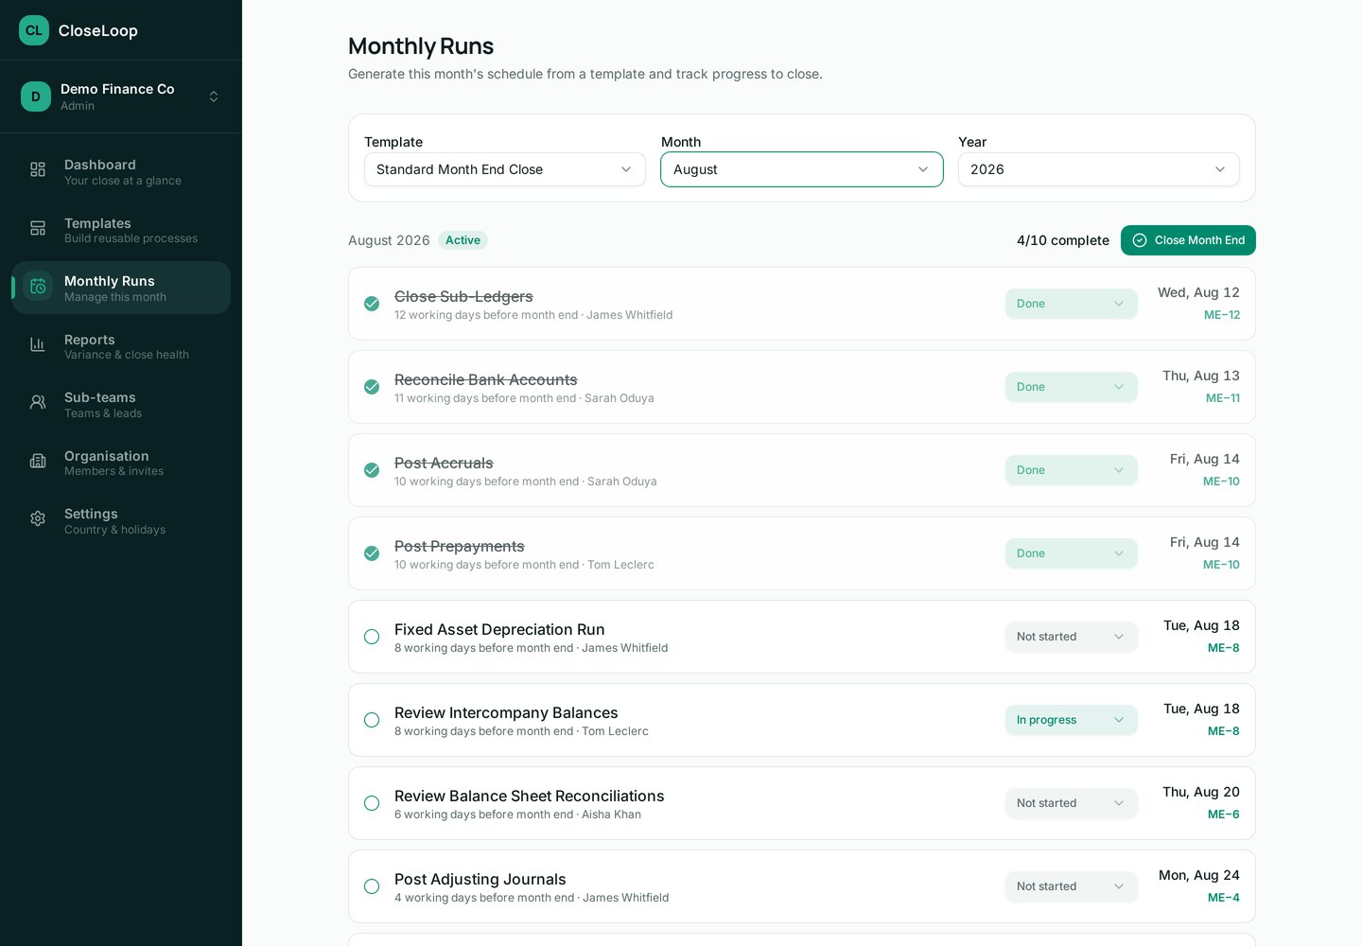Open Settings country & holidays
The height and width of the screenshot is (946, 1362).
point(121,520)
